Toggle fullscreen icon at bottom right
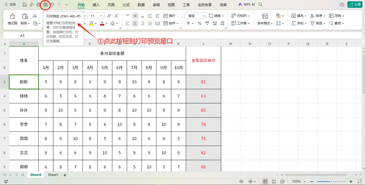Viewport: 365px width, 185px height. pyautogui.click(x=360, y=181)
